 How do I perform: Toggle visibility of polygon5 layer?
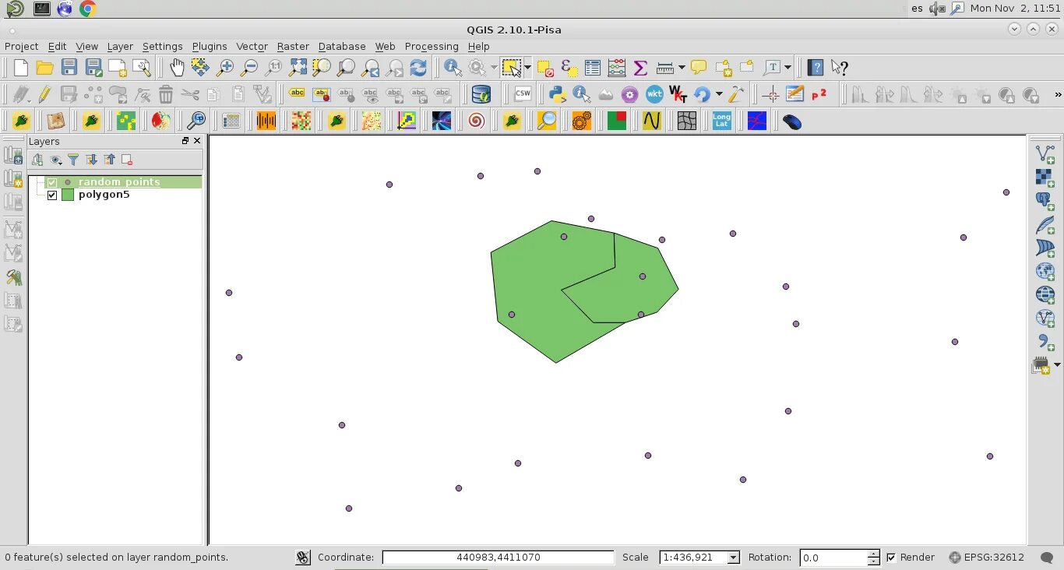coord(52,195)
